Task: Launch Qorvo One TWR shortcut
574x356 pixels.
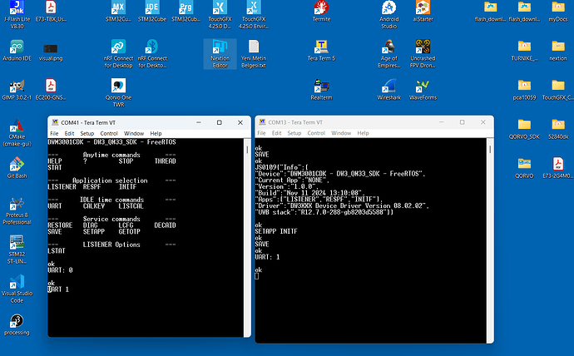Action: [x=118, y=93]
